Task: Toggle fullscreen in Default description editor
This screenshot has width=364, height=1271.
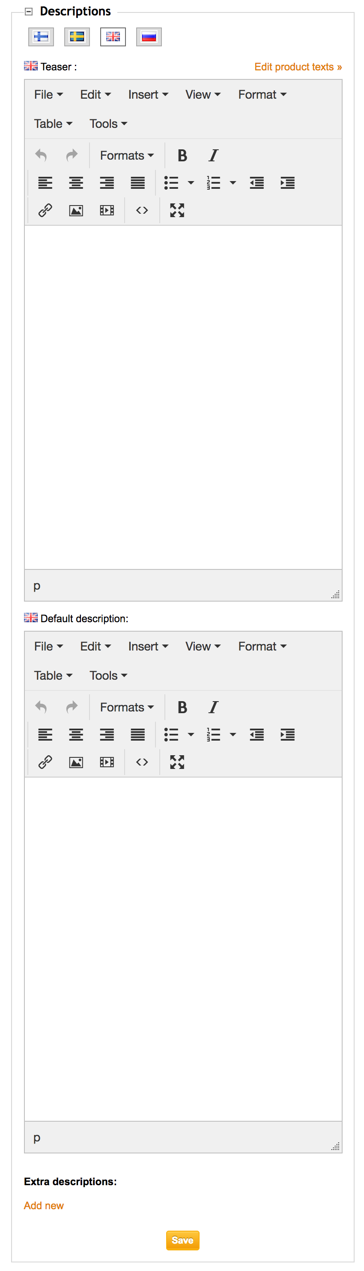Action: tap(177, 762)
